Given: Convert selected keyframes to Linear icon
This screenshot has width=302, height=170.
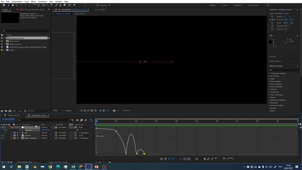Looking at the screenshot, I should click(x=212, y=159).
